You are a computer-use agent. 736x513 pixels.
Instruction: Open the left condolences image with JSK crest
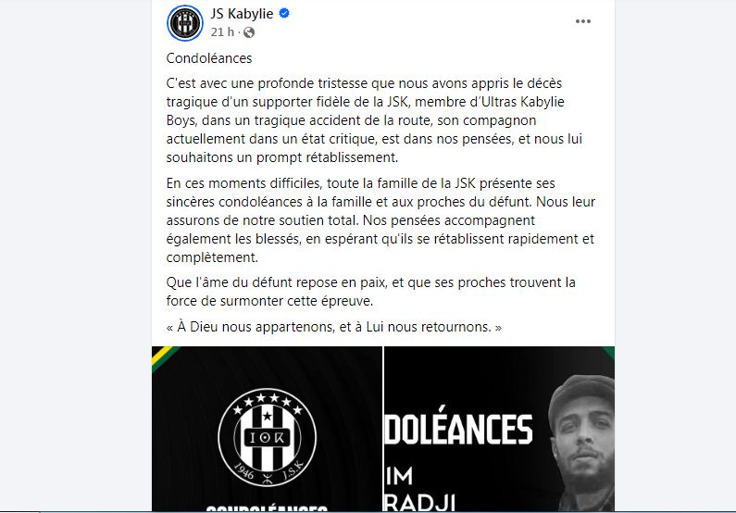coord(267,429)
